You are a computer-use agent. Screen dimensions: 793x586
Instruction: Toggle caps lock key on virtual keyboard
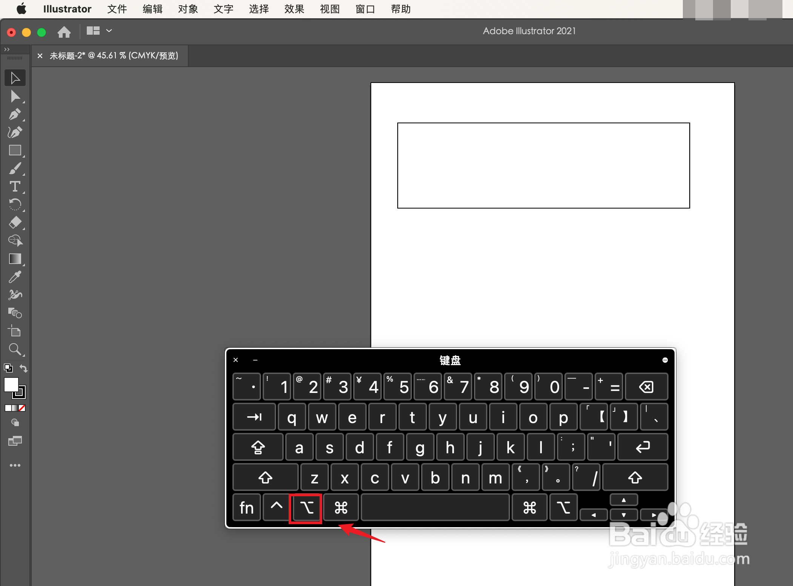pos(258,447)
